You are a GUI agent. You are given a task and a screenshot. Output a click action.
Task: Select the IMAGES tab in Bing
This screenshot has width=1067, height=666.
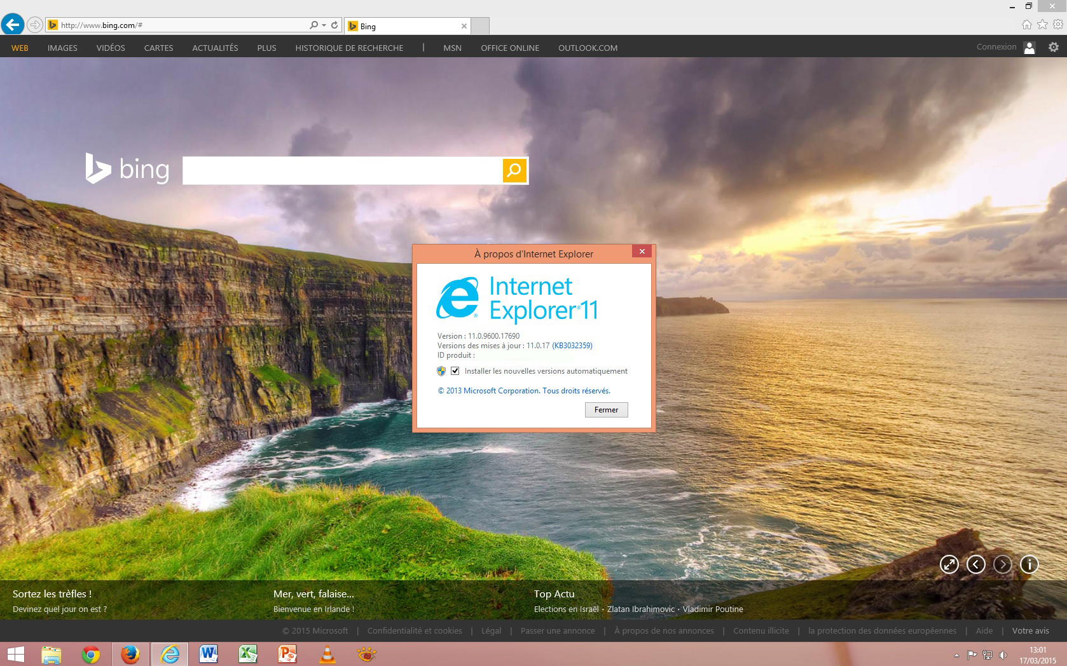62,48
